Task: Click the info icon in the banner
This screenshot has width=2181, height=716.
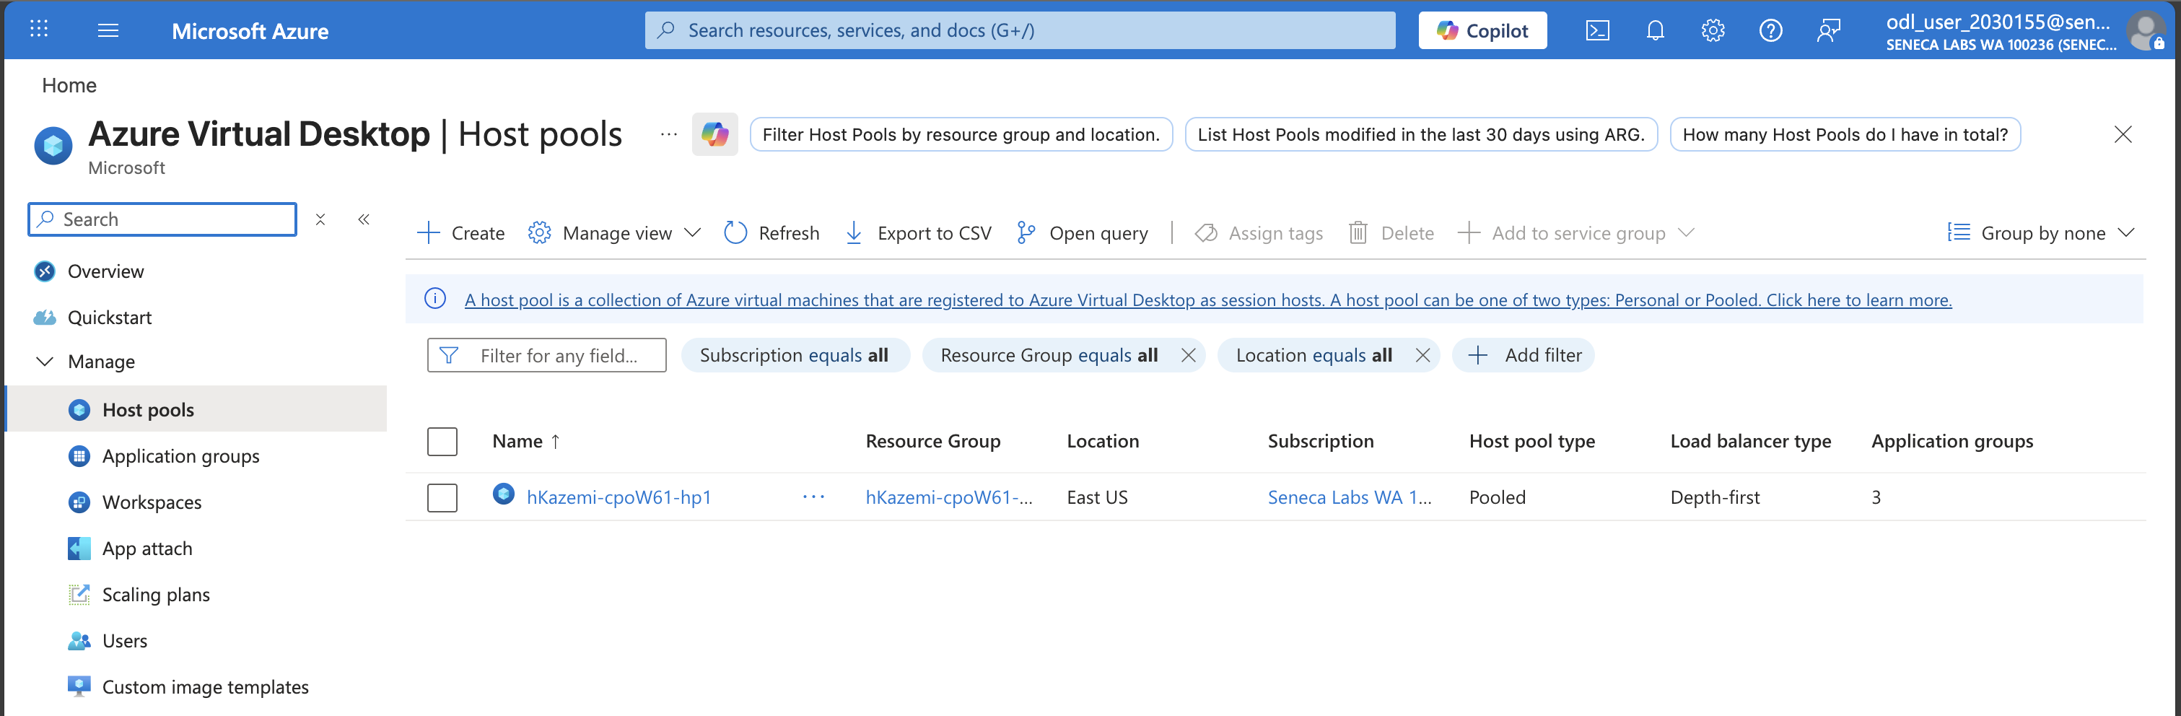Action: point(435,299)
